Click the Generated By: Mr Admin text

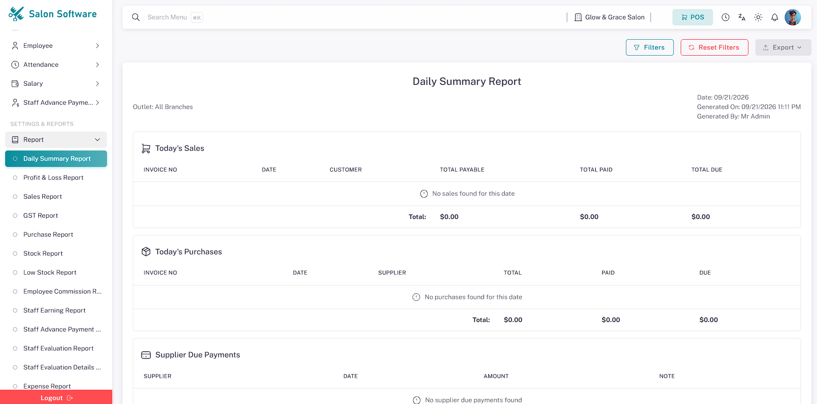(x=733, y=116)
